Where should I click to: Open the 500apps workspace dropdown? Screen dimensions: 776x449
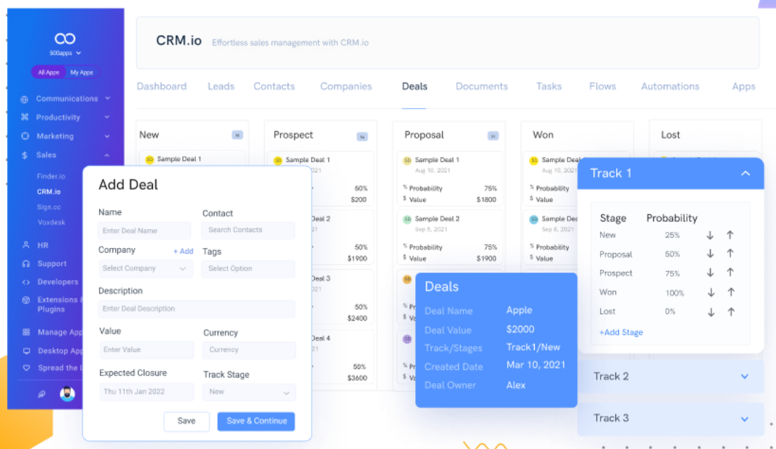[x=65, y=53]
